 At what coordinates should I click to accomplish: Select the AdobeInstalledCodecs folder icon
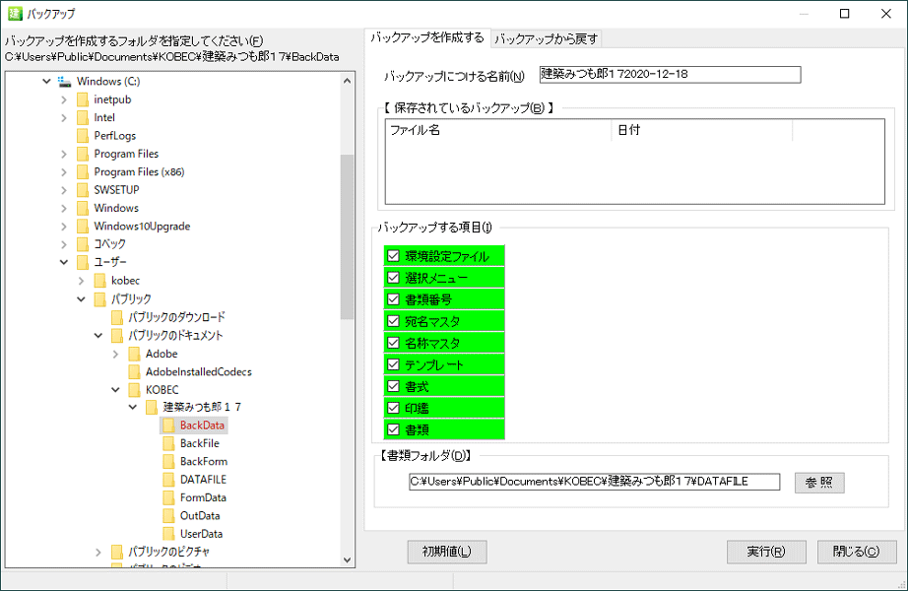coord(135,371)
